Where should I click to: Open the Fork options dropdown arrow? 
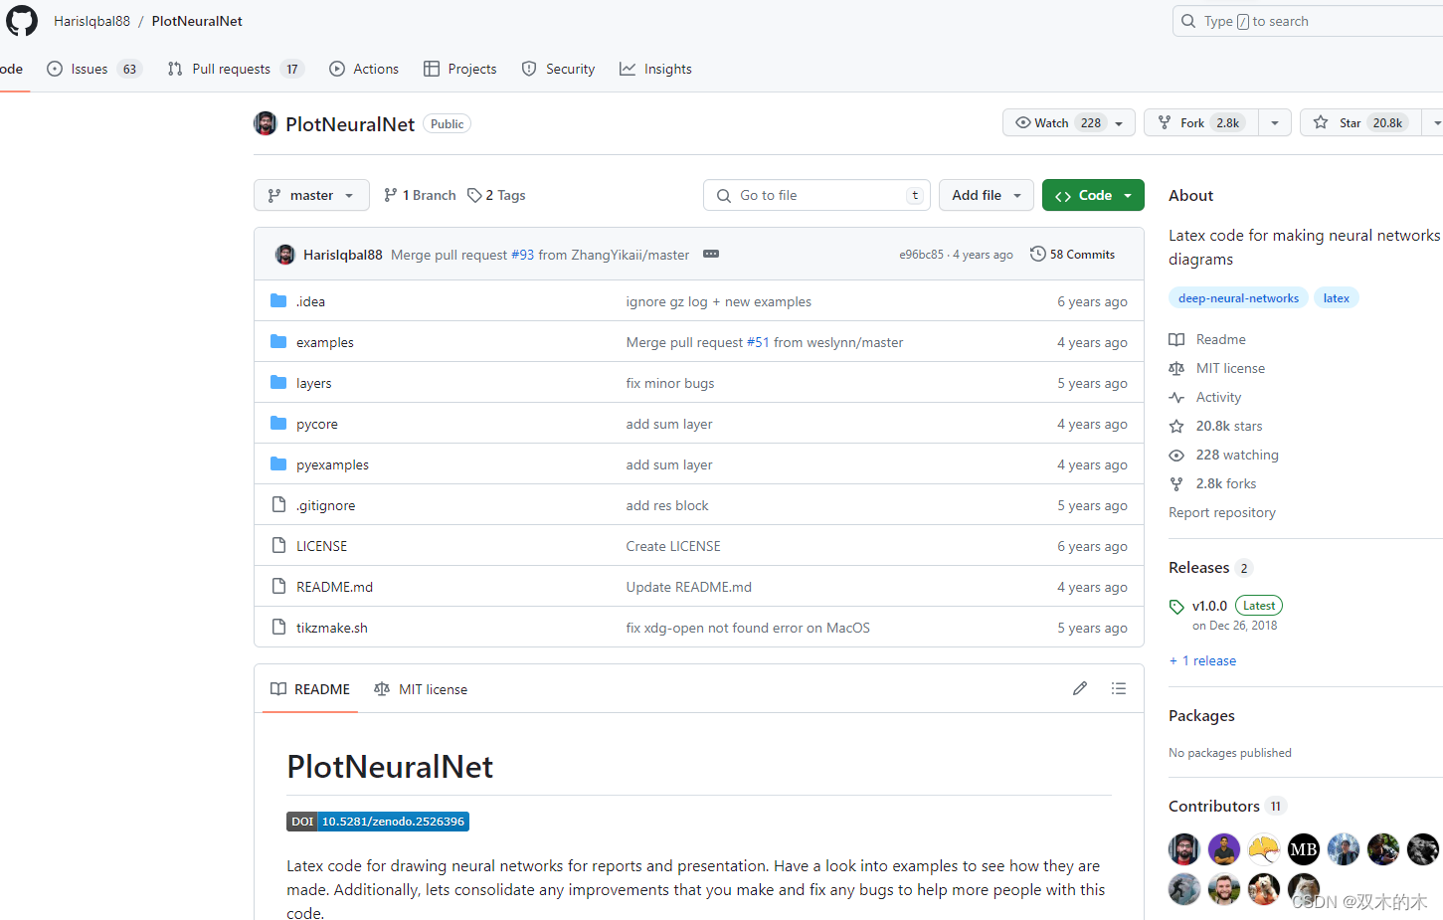pos(1275,122)
